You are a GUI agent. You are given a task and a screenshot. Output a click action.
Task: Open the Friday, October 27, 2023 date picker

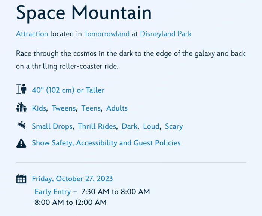coord(72,179)
